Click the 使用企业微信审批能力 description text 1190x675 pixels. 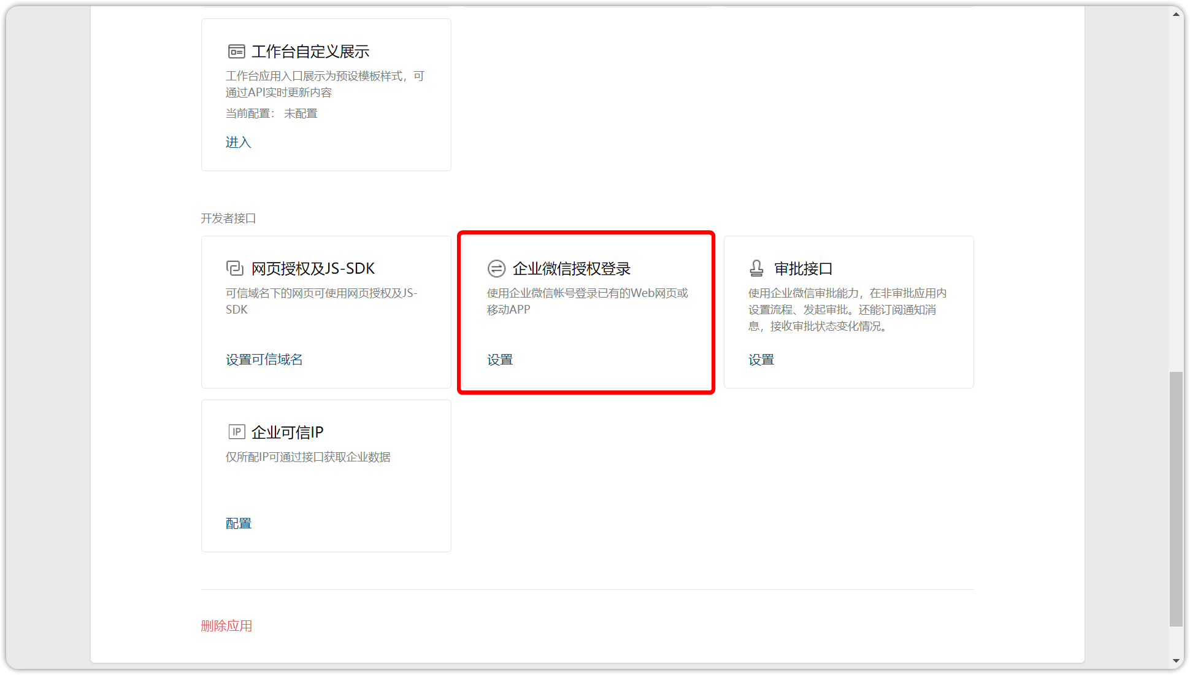[x=848, y=310]
